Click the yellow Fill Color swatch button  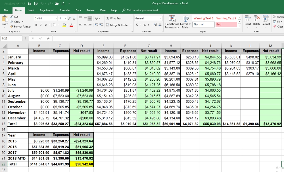pos(65,25)
